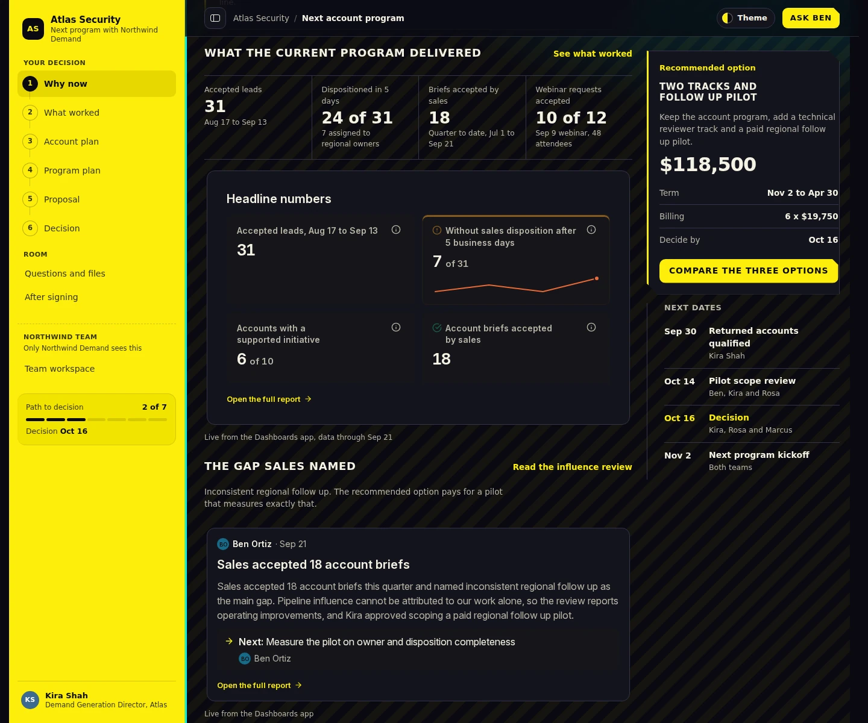Image resolution: width=868 pixels, height=723 pixels.
Task: Click the $118,500 price value
Action: (708, 164)
